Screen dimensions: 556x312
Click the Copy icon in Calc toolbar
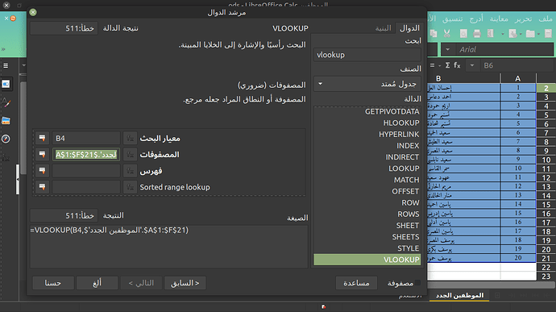[x=434, y=34]
